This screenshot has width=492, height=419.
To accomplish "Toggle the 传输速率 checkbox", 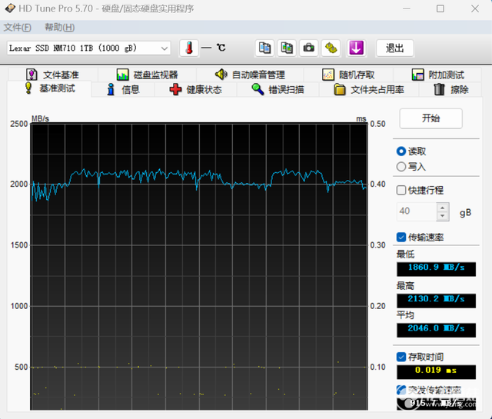I will click(x=401, y=237).
